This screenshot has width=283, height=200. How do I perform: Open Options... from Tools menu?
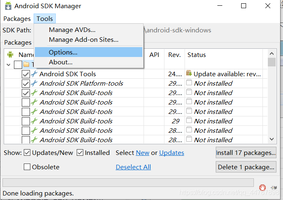pos(89,52)
